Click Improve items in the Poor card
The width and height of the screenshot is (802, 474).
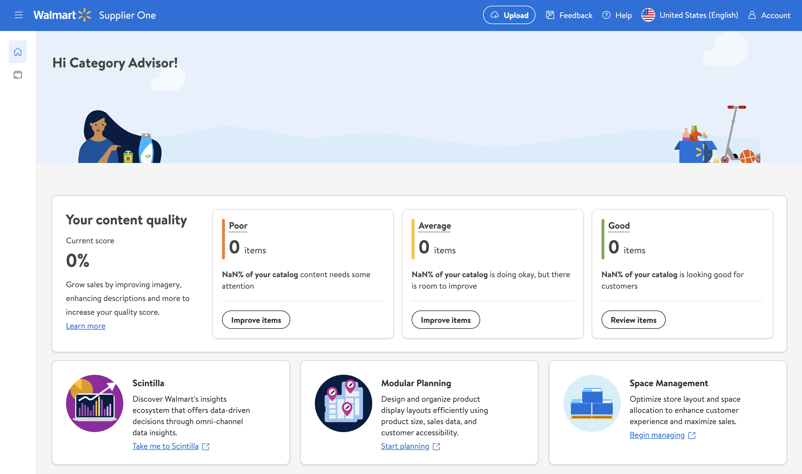tap(256, 320)
